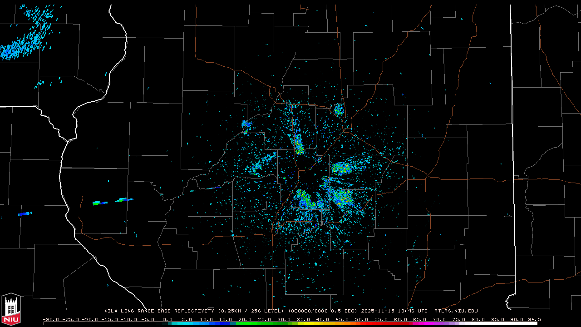Click the intense echo east of radar center
Viewport: 581px width, 327px height.
pos(343,168)
